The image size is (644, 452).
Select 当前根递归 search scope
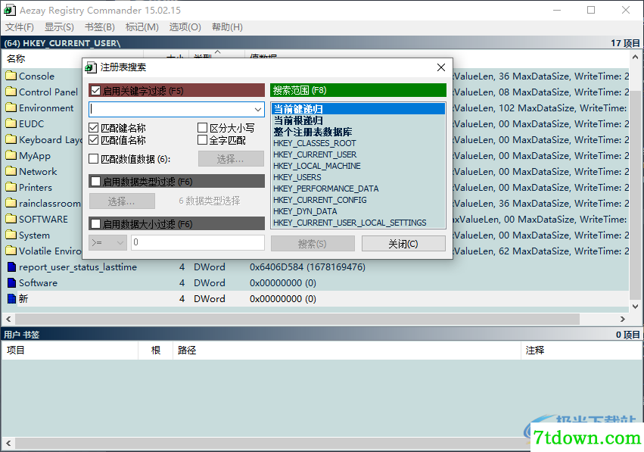coord(358,120)
